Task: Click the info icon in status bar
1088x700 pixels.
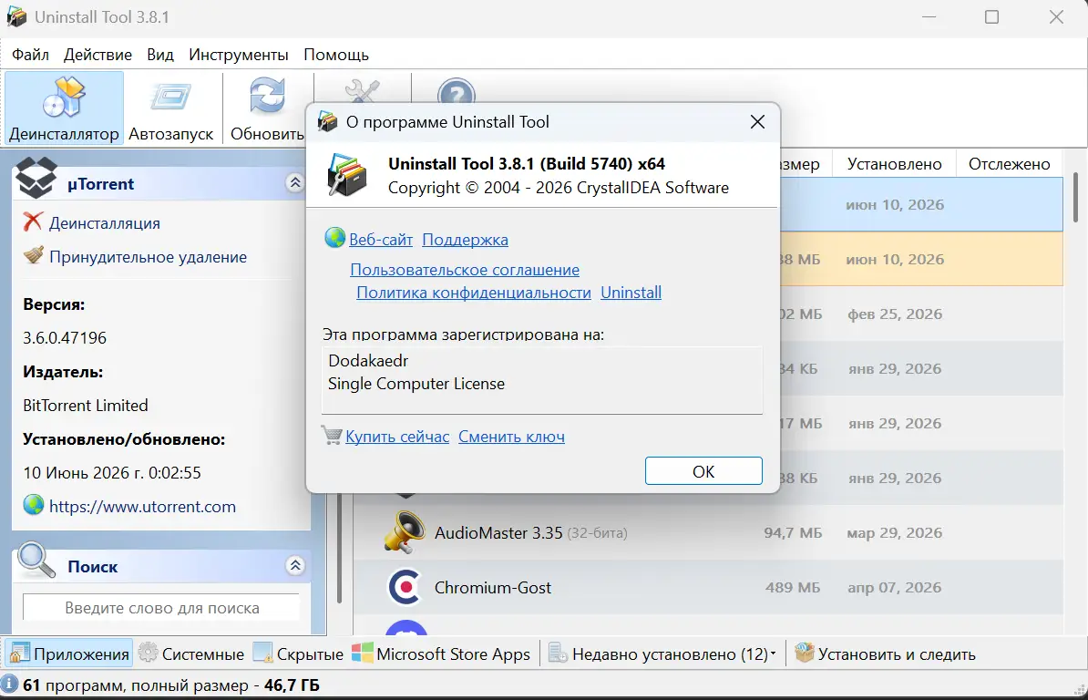Action: coord(10,685)
